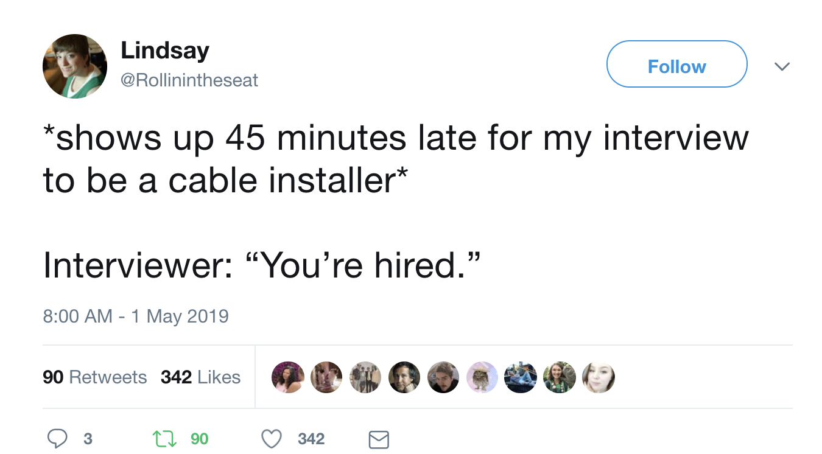Open the @Rollinintheseat profile handle

[x=190, y=80]
